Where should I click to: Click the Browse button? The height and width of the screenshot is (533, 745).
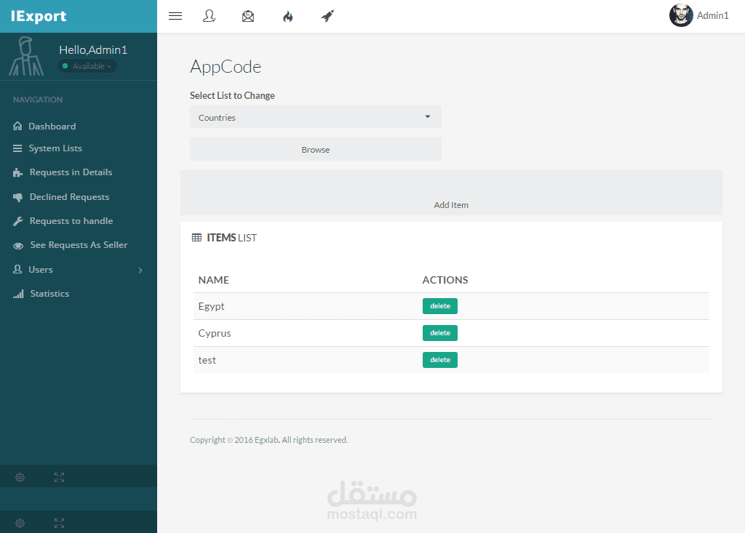pyautogui.click(x=316, y=149)
